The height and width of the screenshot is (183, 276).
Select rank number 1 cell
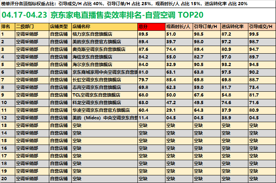8,34
